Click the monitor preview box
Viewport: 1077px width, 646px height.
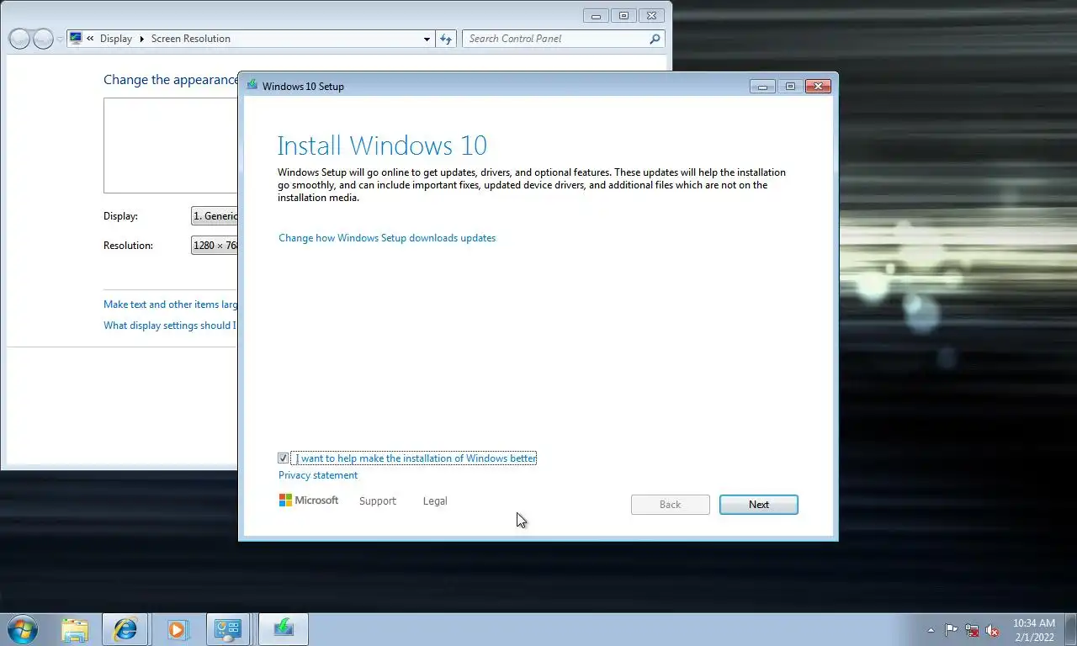pos(171,146)
